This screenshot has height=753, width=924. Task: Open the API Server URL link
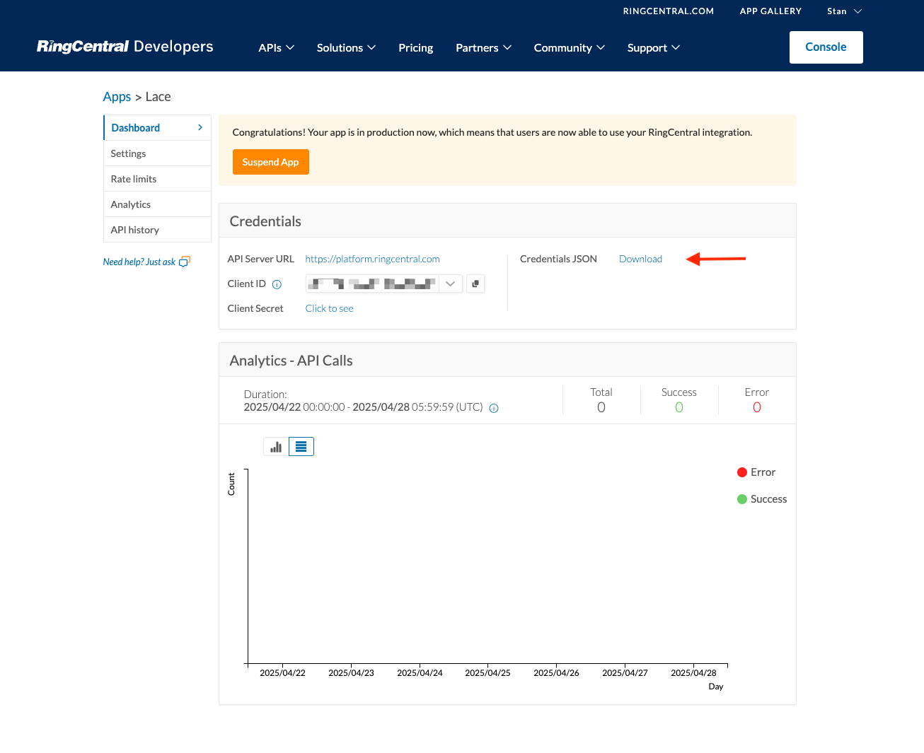point(373,259)
